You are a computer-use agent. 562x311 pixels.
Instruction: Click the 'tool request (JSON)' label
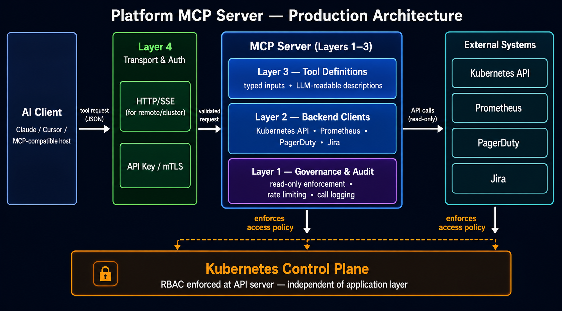coord(94,115)
